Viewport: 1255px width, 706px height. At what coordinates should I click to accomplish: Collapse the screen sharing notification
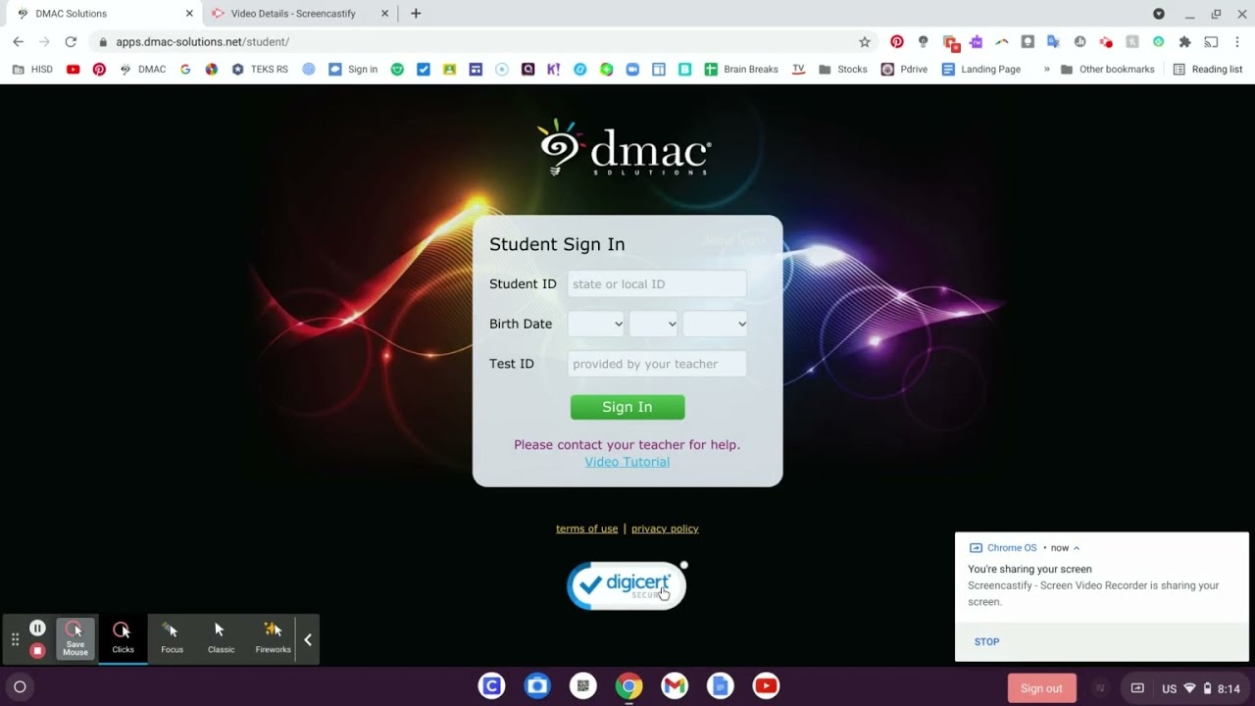pyautogui.click(x=1074, y=547)
